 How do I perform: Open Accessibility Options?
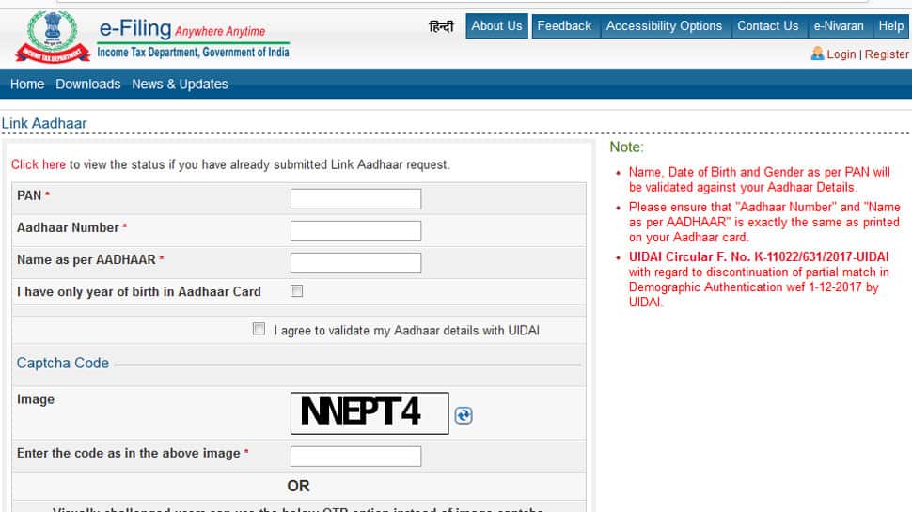click(664, 26)
